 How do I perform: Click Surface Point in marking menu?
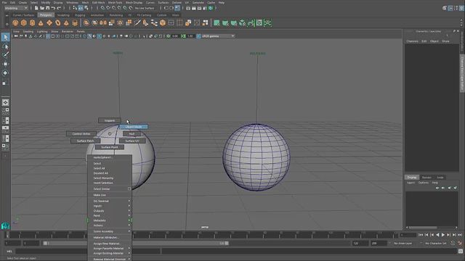pos(110,147)
